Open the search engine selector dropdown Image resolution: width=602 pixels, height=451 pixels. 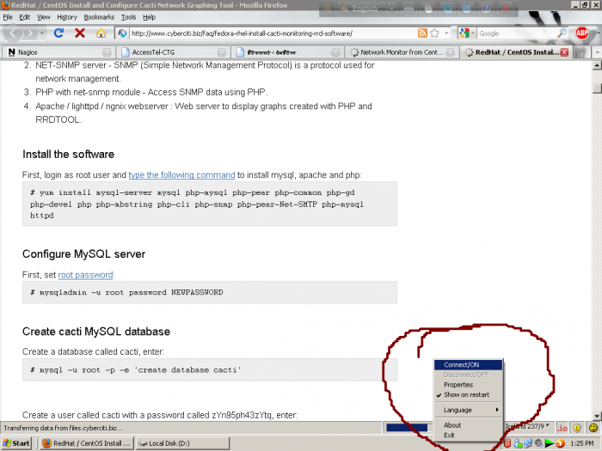473,34
